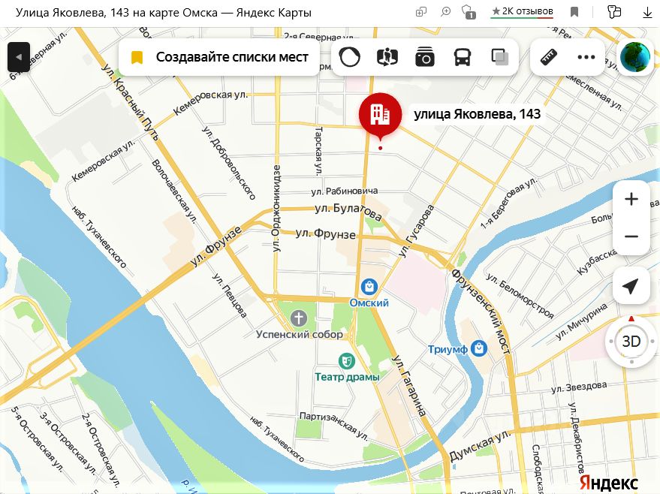Screen dimensions: 660x494
Task: Open the browser tab-copy icon with plus
Action: coord(421,12)
